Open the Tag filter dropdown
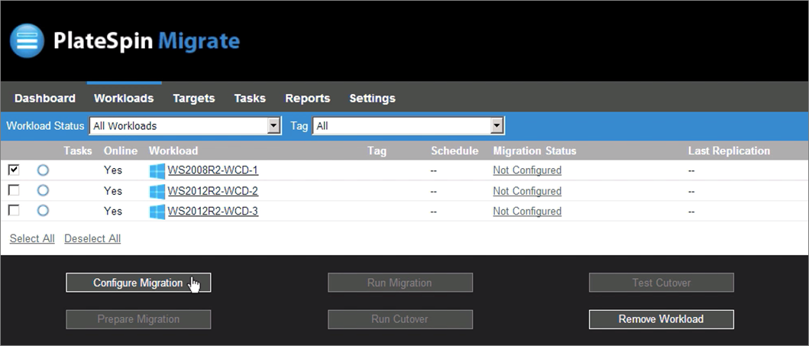This screenshot has width=809, height=346. (x=408, y=126)
